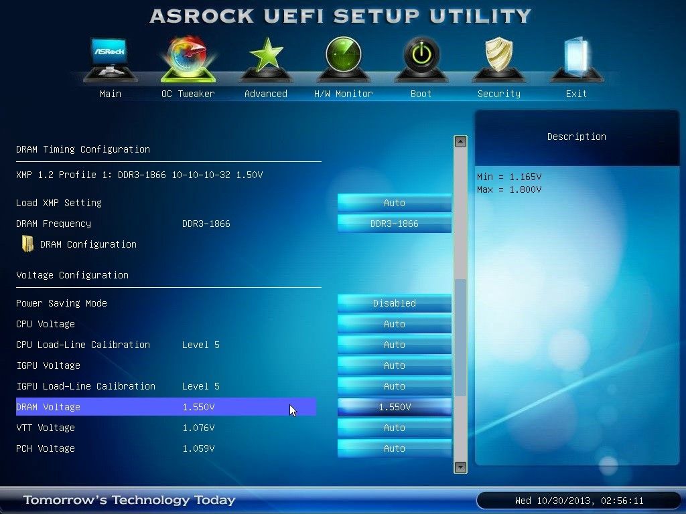This screenshot has width=686, height=514.
Task: Open CPU Load-Line Calibration Auto dropdown
Action: [394, 345]
